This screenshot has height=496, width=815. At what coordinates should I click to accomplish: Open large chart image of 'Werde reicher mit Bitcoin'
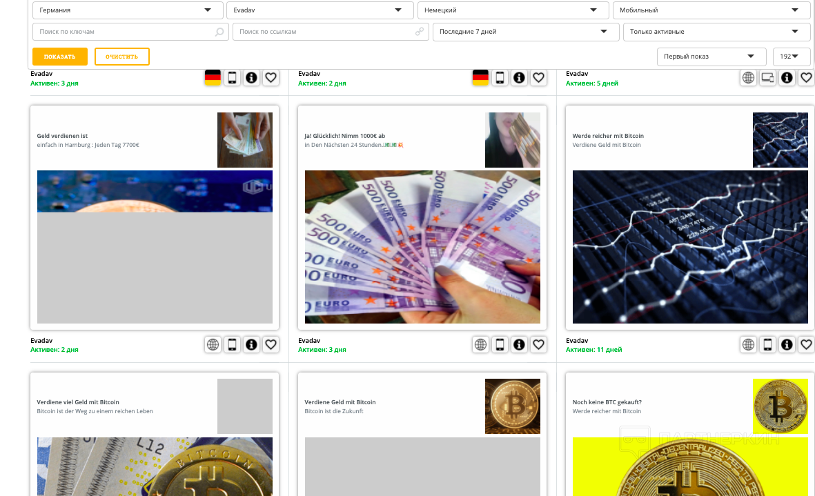[x=690, y=247]
